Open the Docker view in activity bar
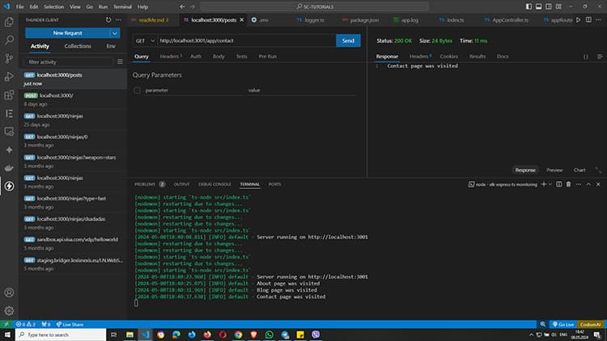This screenshot has width=607, height=341. click(9, 167)
